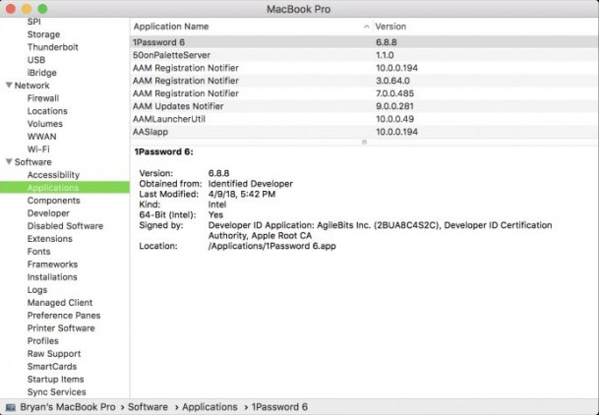
Task: Open the Wi-Fi sidebar item
Action: pos(38,149)
